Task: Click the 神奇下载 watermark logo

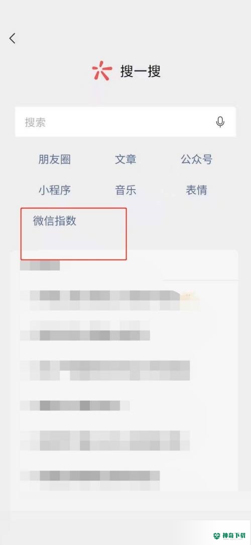Action: click(x=231, y=535)
